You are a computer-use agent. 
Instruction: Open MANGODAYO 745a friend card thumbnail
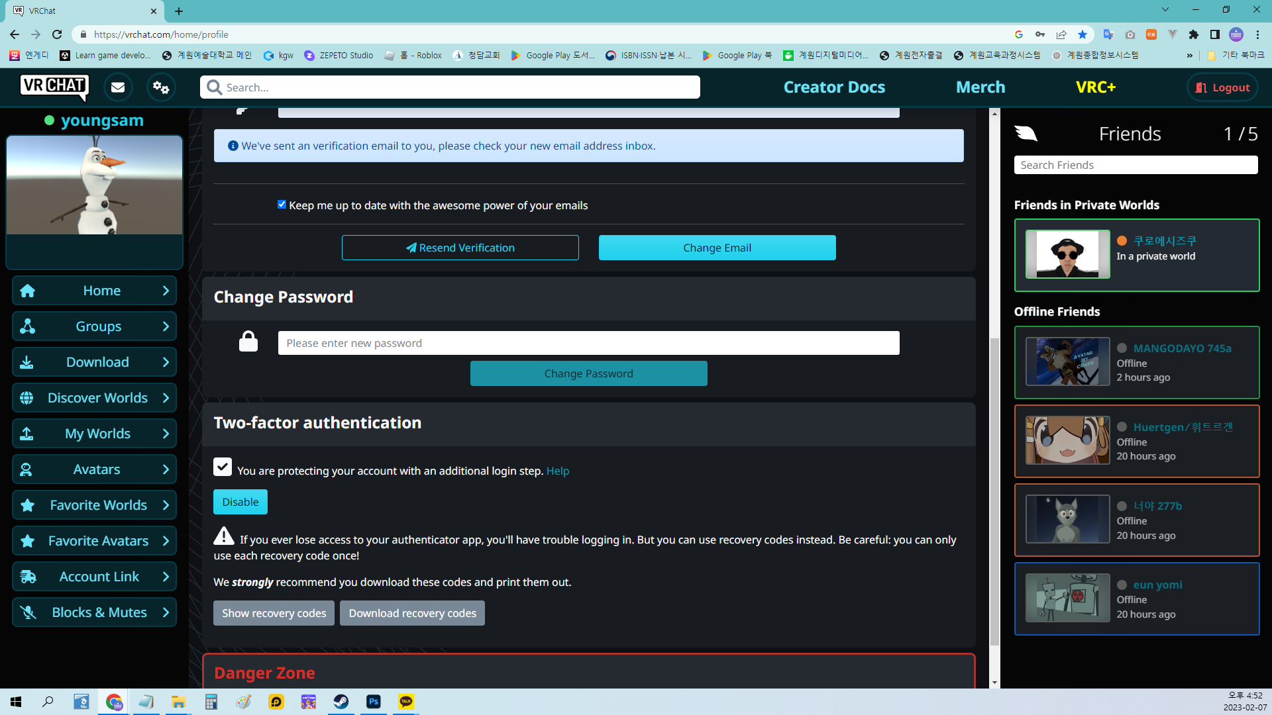pyautogui.click(x=1067, y=361)
